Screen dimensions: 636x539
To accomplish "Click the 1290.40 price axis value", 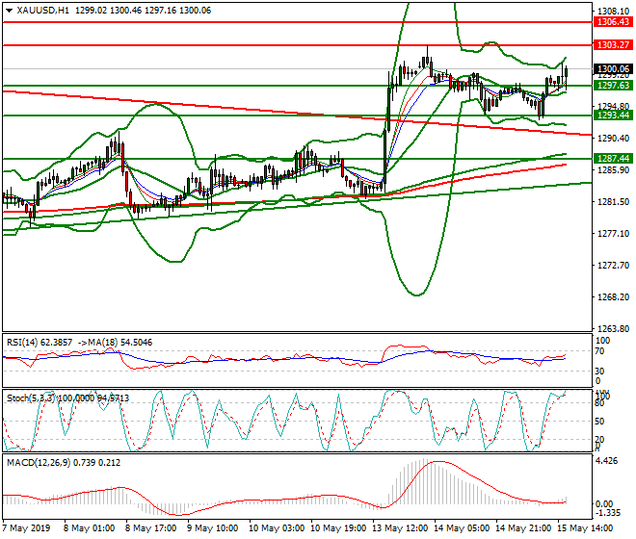I will (x=613, y=139).
